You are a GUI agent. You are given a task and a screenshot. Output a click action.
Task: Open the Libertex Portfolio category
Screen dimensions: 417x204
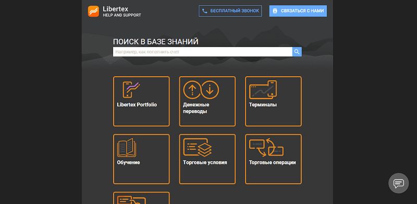[141, 101]
